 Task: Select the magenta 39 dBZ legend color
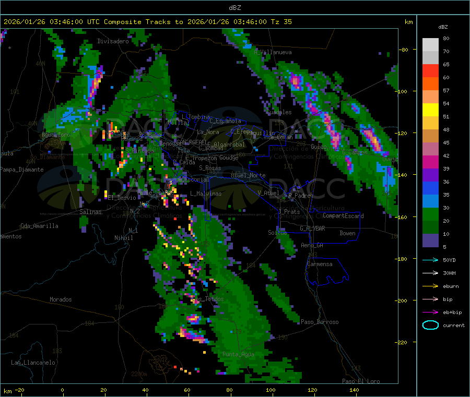click(430, 162)
